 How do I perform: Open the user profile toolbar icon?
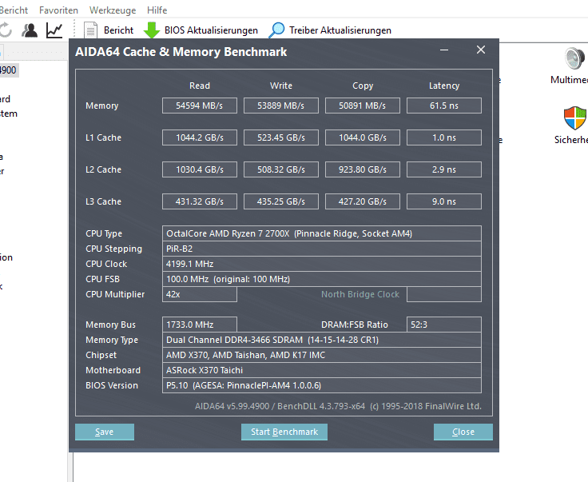(30, 30)
